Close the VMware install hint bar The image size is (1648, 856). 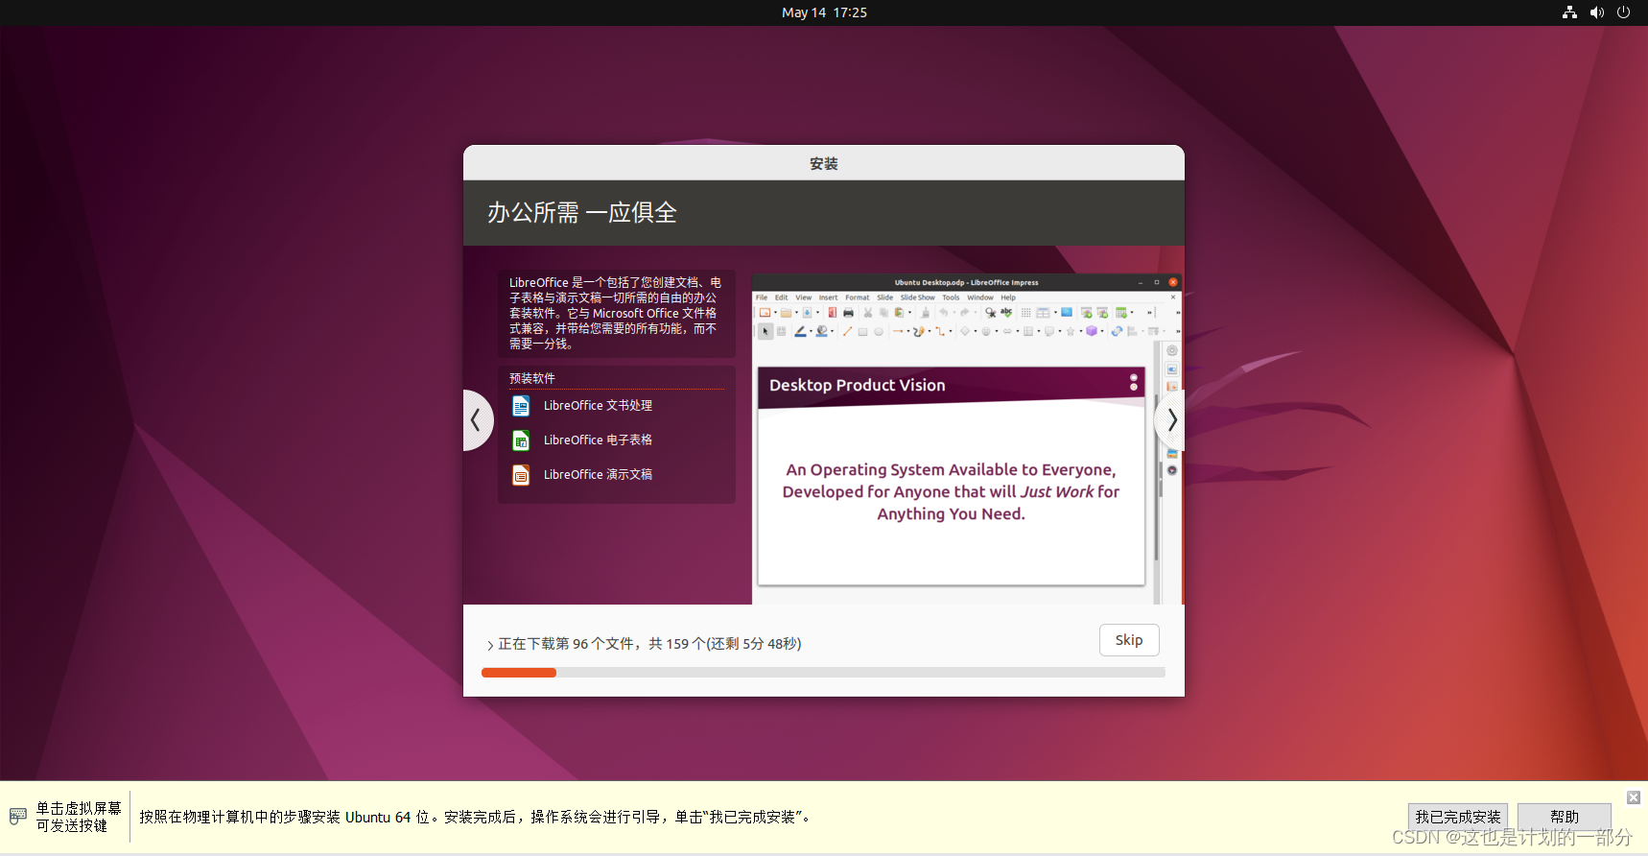pyautogui.click(x=1634, y=797)
